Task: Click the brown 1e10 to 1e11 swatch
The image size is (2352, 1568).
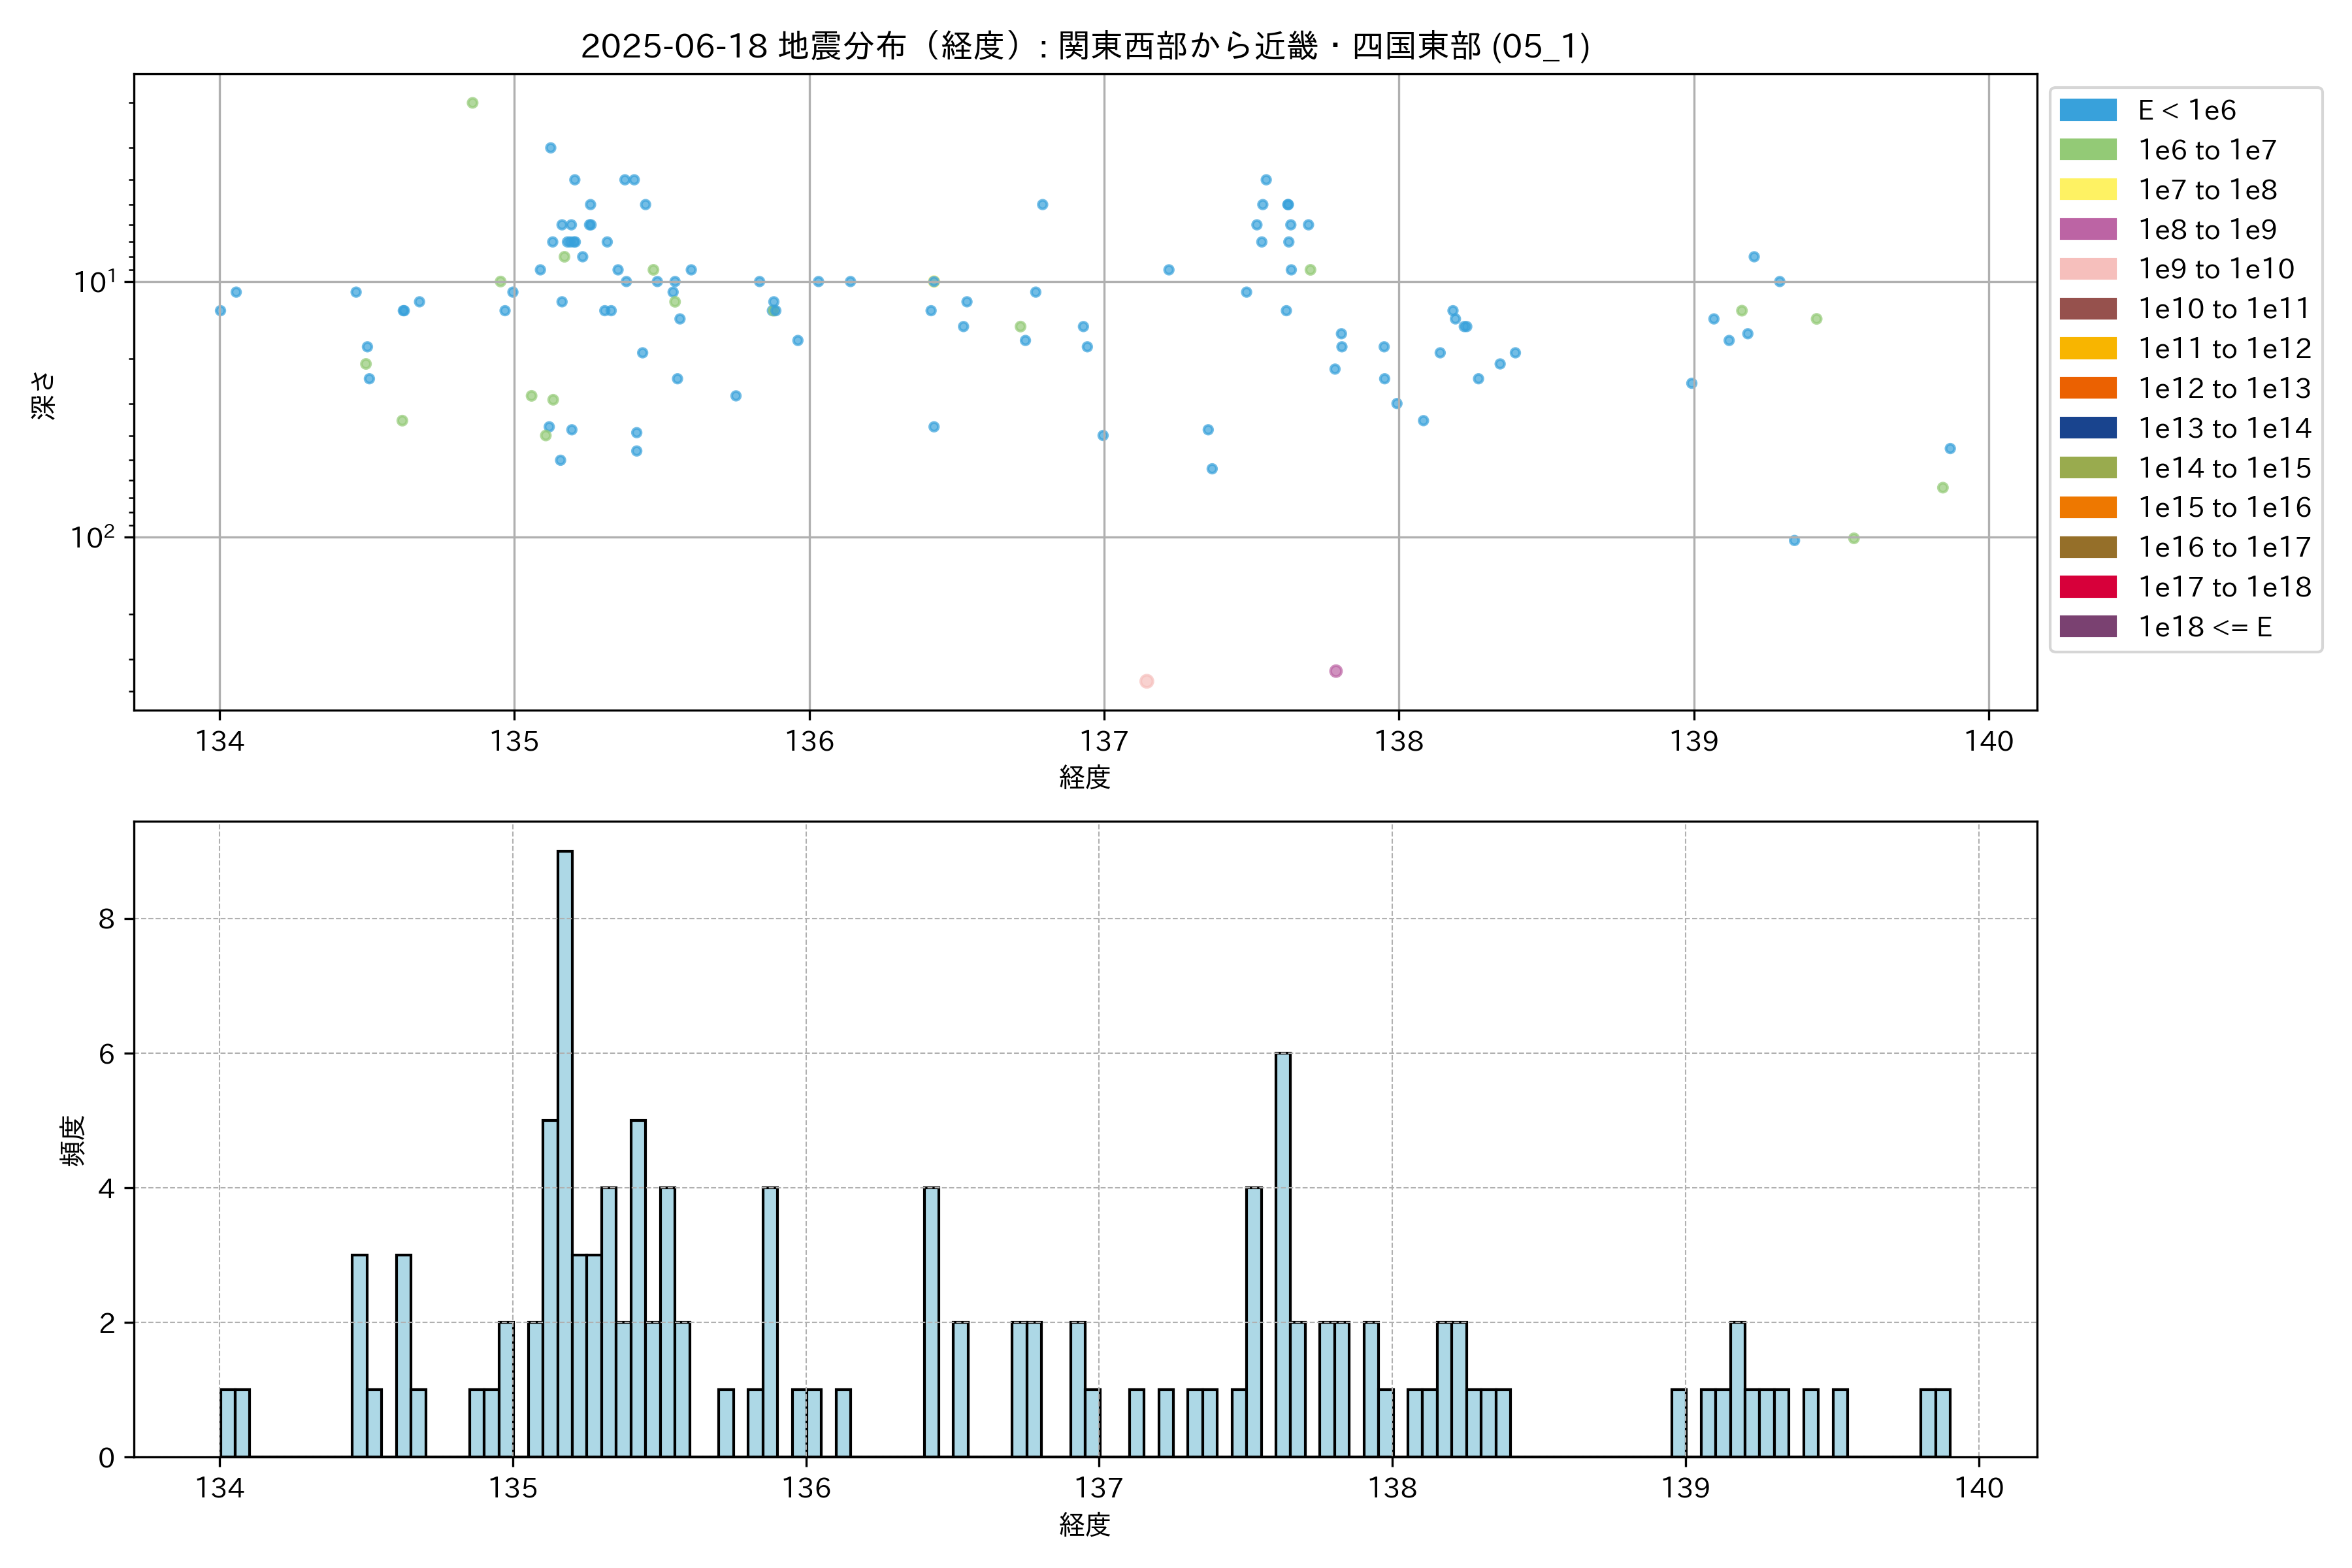Action: [x=2087, y=309]
